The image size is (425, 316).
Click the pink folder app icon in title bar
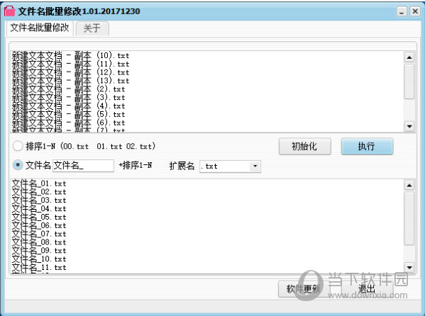[x=9, y=11]
